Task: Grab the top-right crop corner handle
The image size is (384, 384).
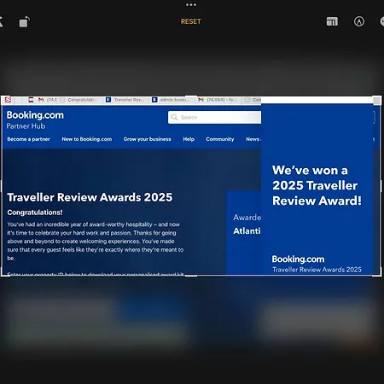Action: [x=377, y=100]
